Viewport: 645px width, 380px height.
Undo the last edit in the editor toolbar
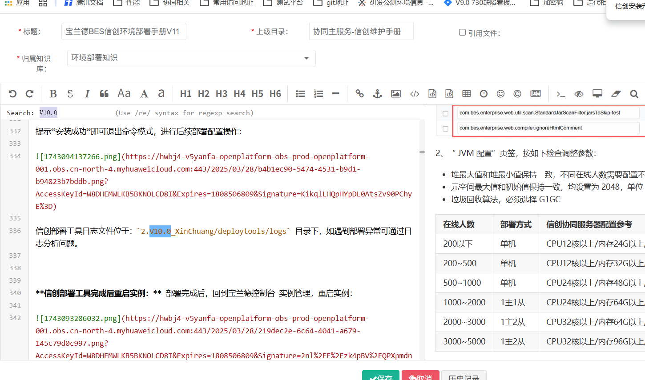12,94
